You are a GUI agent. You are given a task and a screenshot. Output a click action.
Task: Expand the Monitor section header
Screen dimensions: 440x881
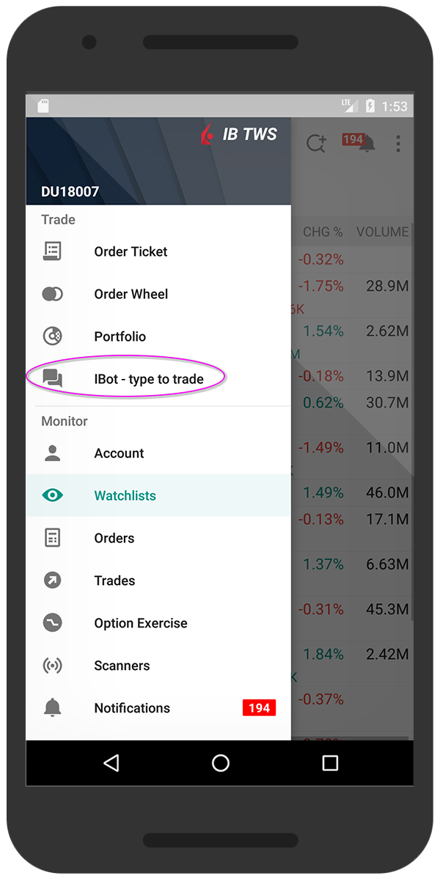(x=64, y=421)
